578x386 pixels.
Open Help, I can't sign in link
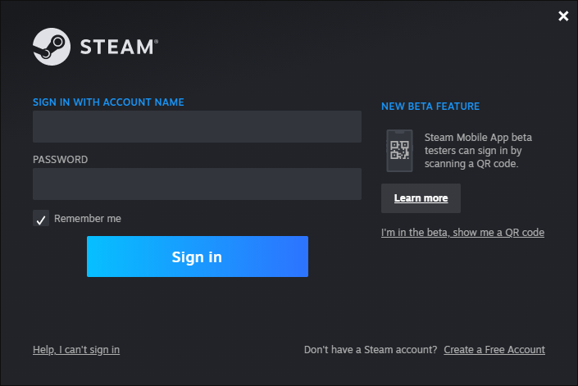pos(76,350)
